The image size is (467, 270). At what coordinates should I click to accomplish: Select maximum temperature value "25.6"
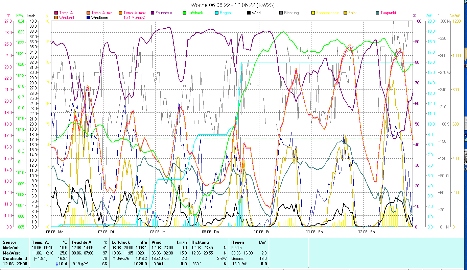pyautogui.click(x=64, y=253)
